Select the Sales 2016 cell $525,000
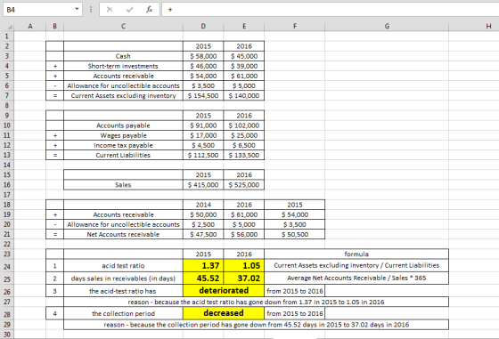 click(244, 185)
